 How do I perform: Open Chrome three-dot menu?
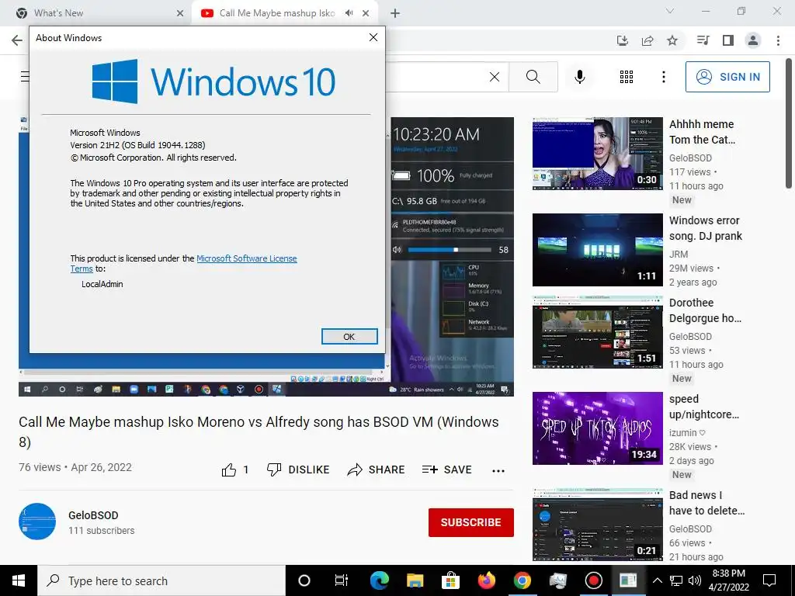(778, 40)
